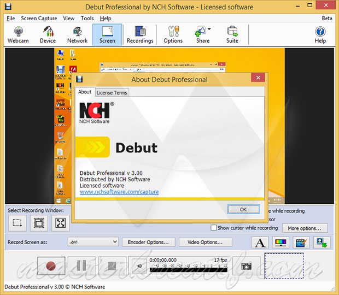
Task: Click the Internet Explorer icon in preview taskbar
Action: tap(68, 201)
